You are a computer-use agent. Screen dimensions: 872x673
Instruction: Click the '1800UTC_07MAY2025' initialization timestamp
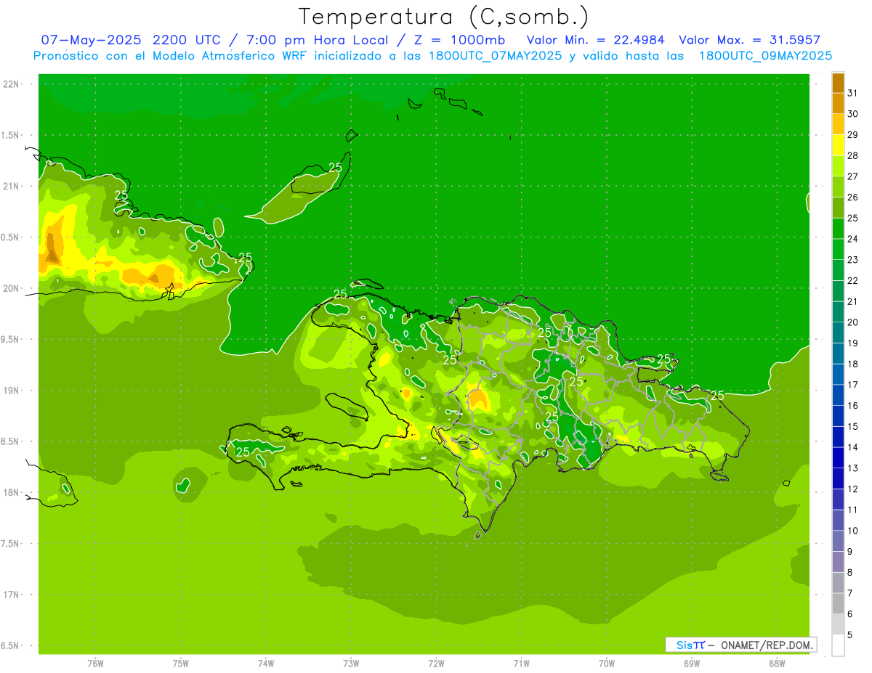point(494,56)
